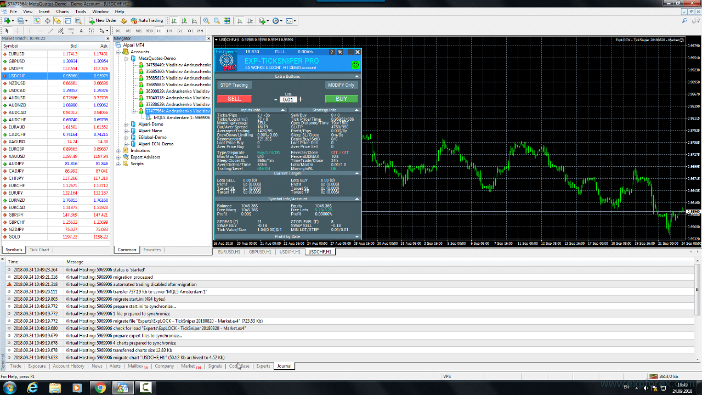Open the Experts tab in Terminal

(x=263, y=366)
